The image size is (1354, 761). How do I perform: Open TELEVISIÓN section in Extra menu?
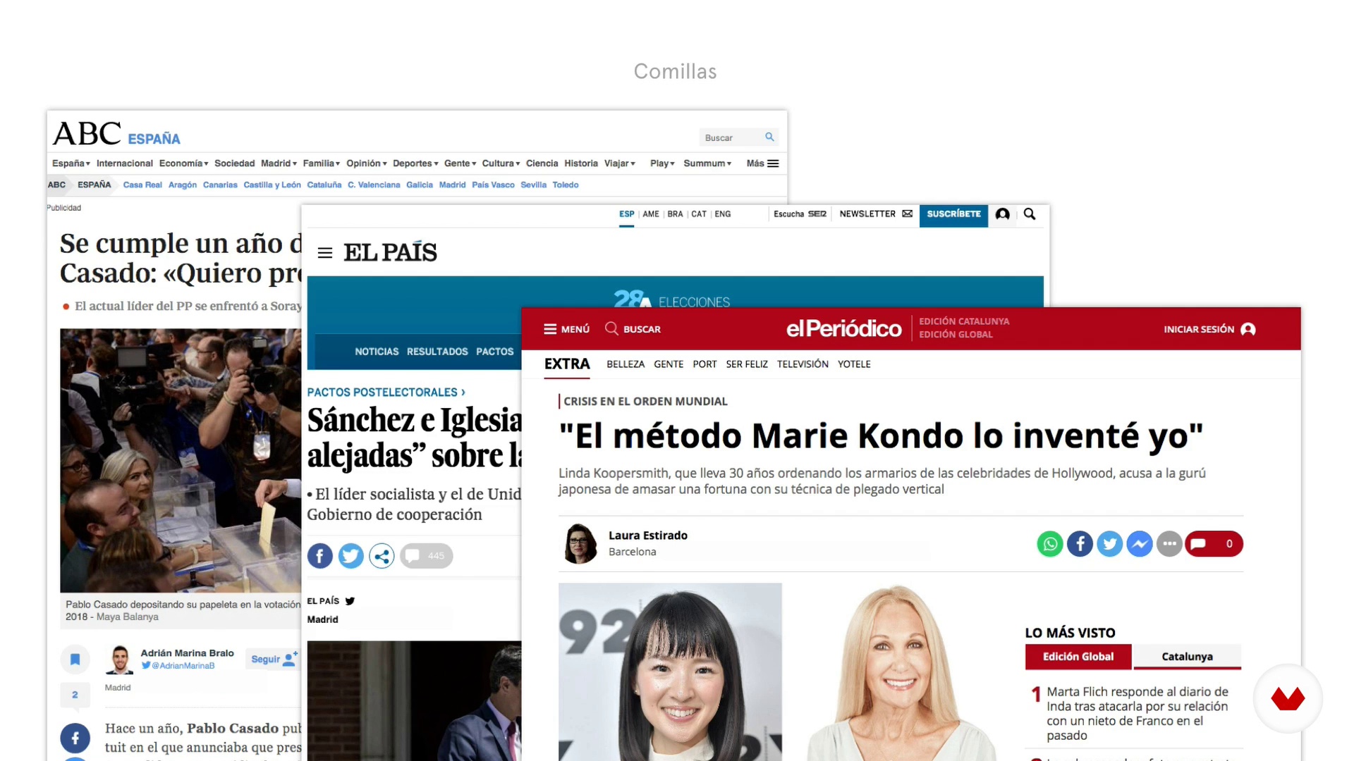point(803,364)
